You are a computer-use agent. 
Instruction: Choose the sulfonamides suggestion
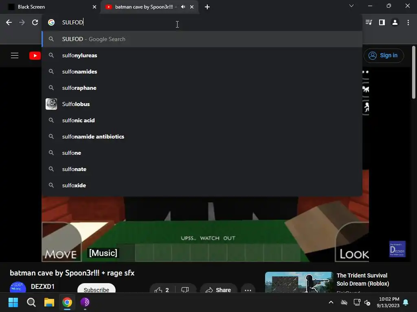pos(202,71)
